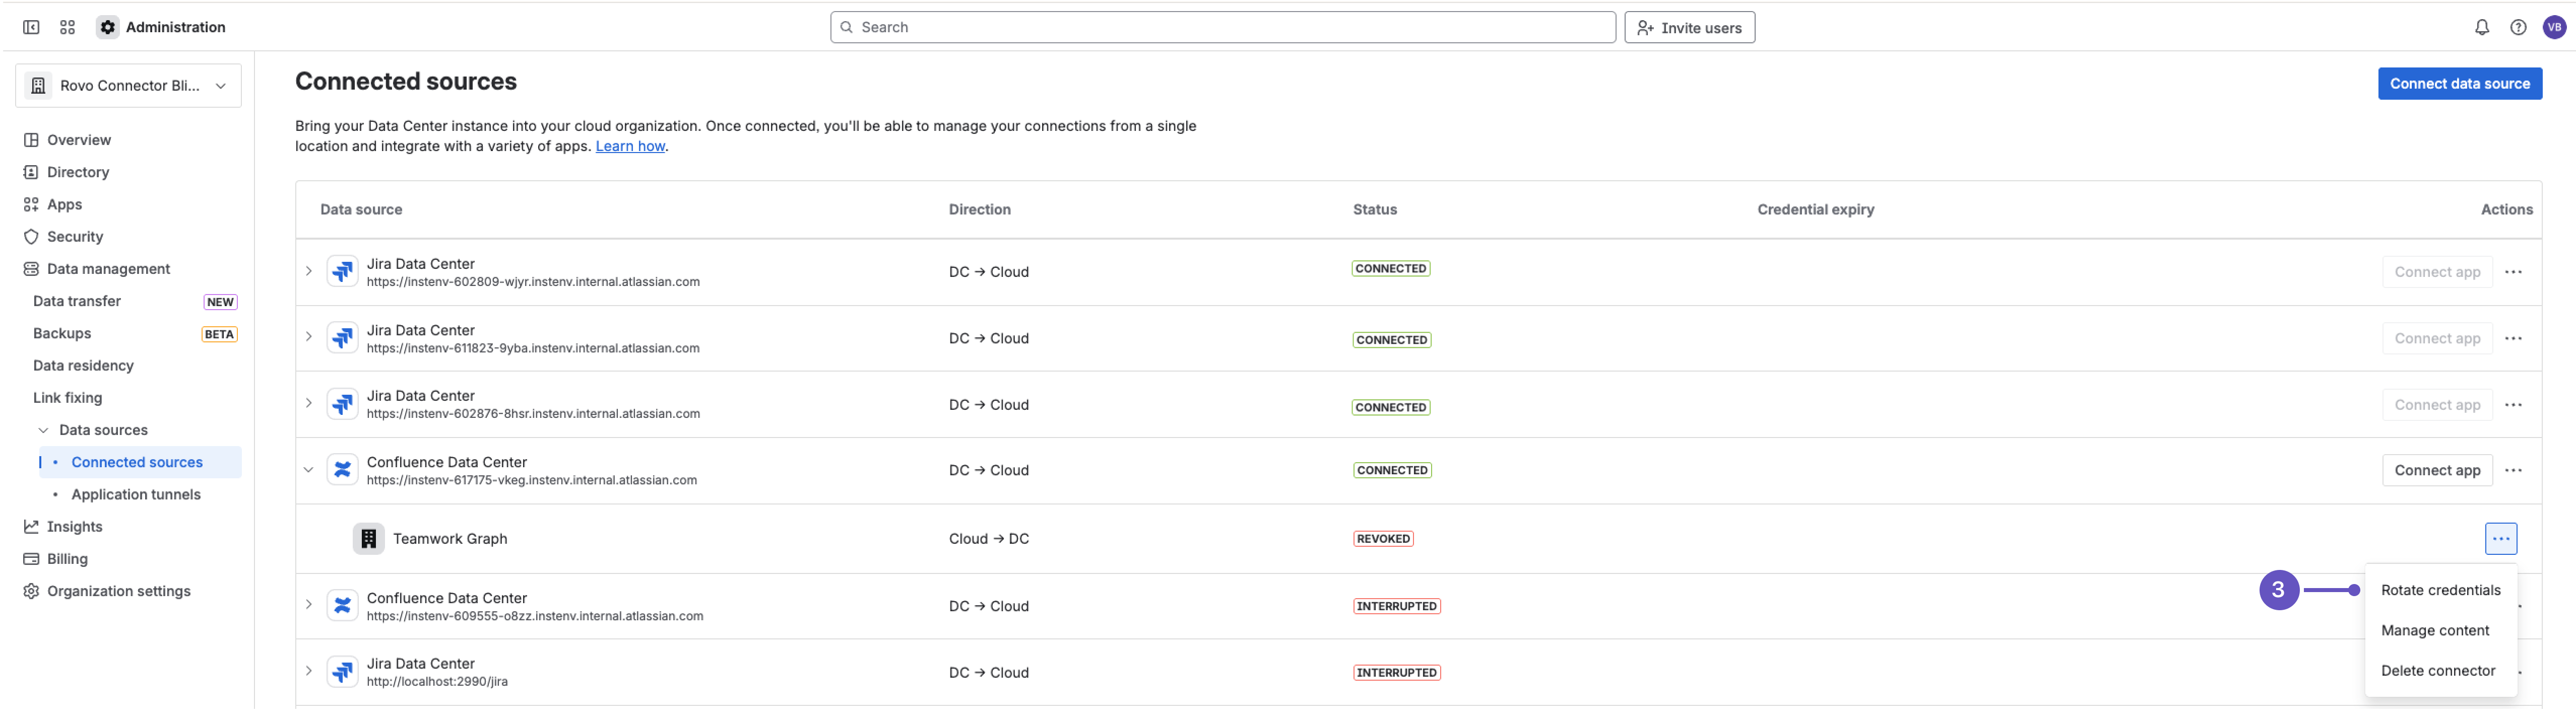
Task: Open the app switcher grid icon
Action: [x=67, y=27]
